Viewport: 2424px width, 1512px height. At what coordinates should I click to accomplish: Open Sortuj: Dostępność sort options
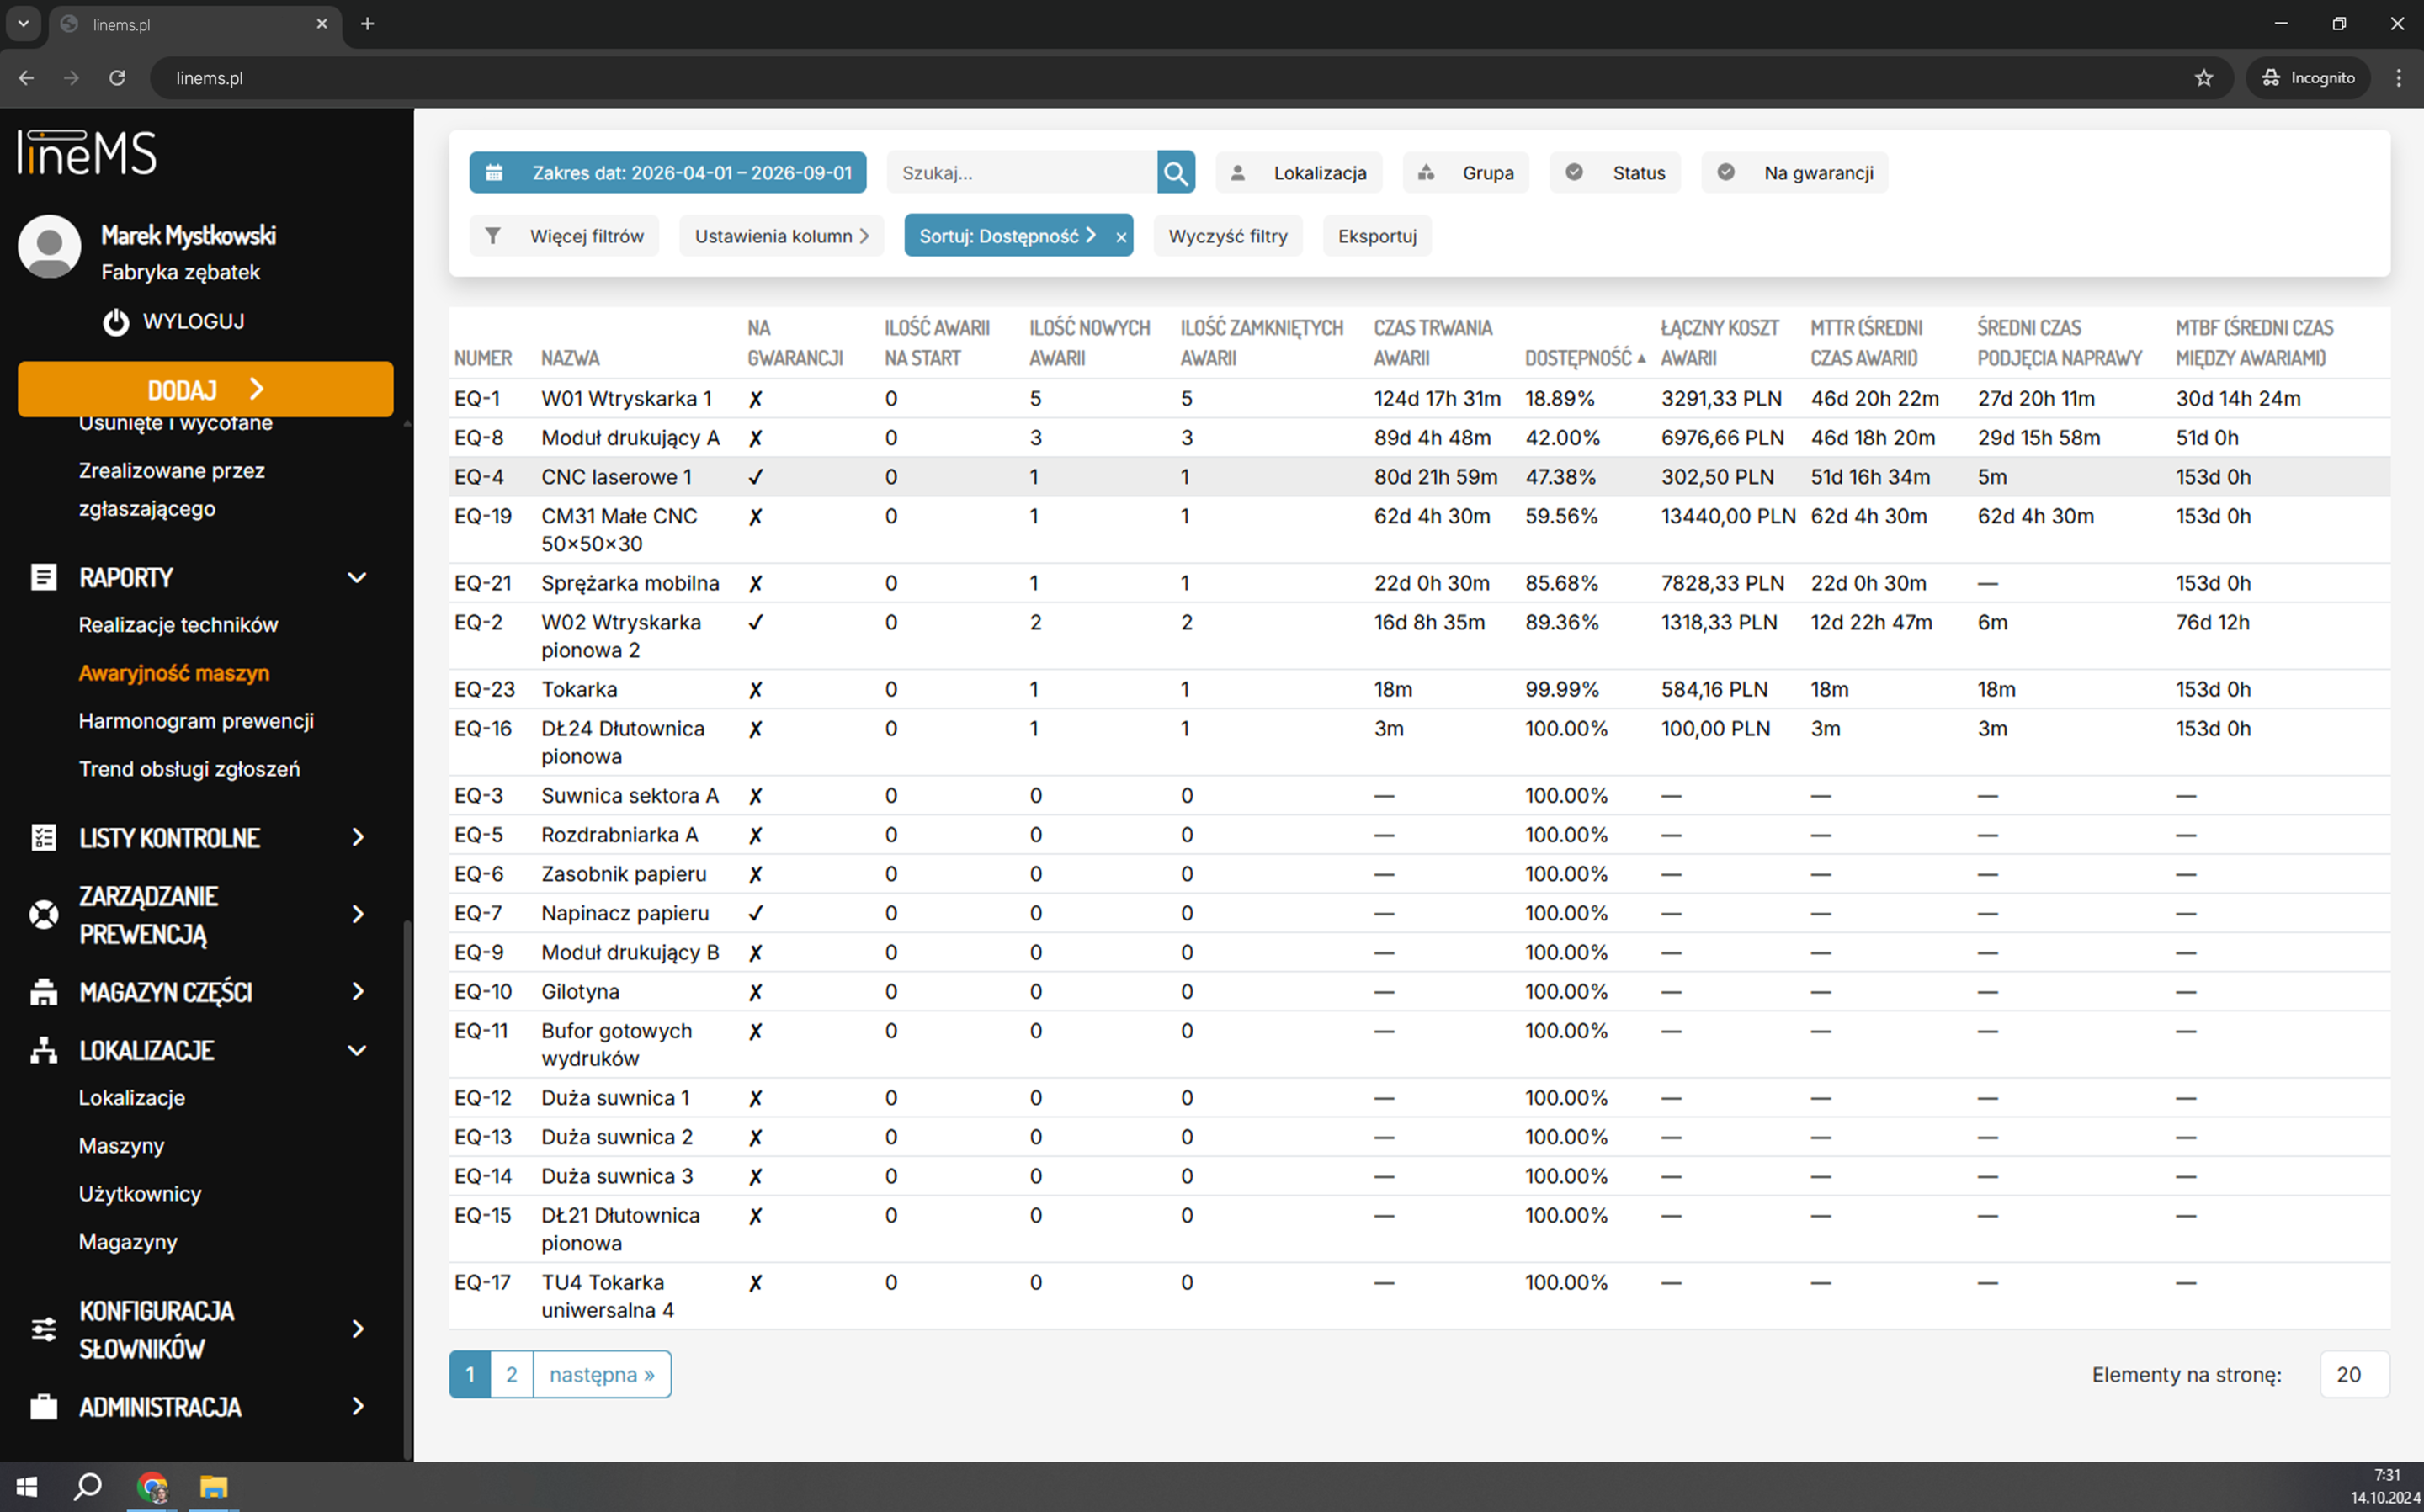coord(1007,236)
